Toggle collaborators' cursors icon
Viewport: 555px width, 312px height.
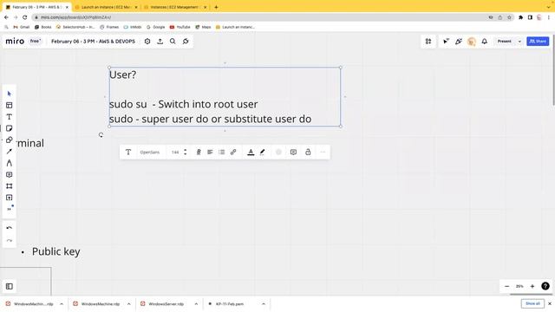tap(446, 42)
